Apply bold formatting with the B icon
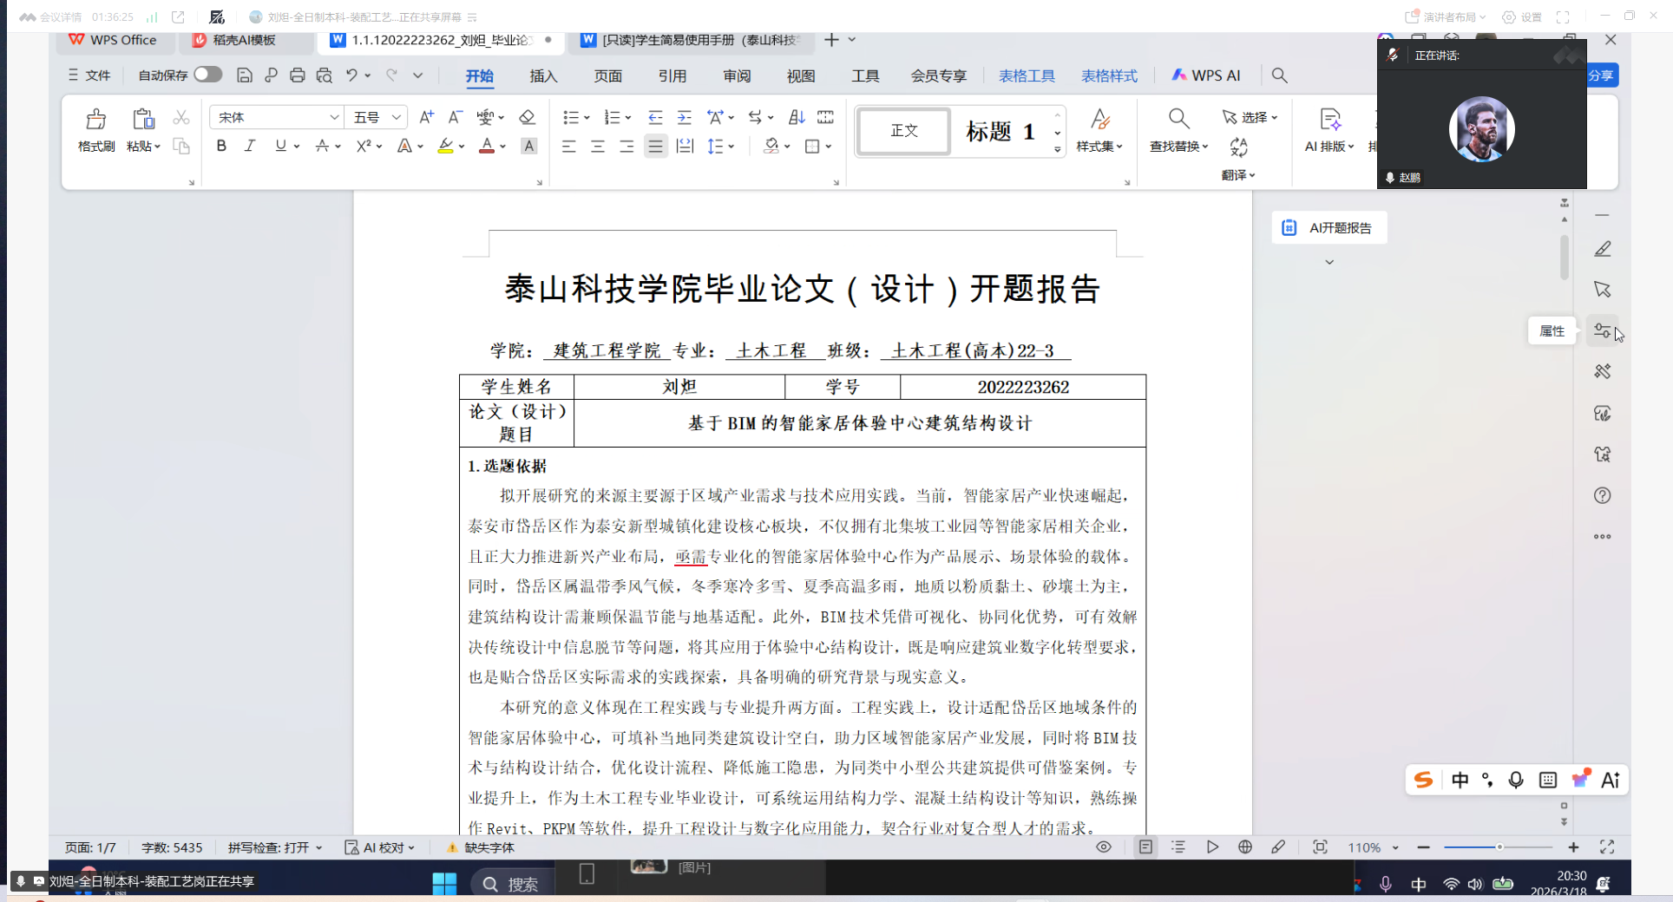This screenshot has width=1673, height=902. (221, 147)
